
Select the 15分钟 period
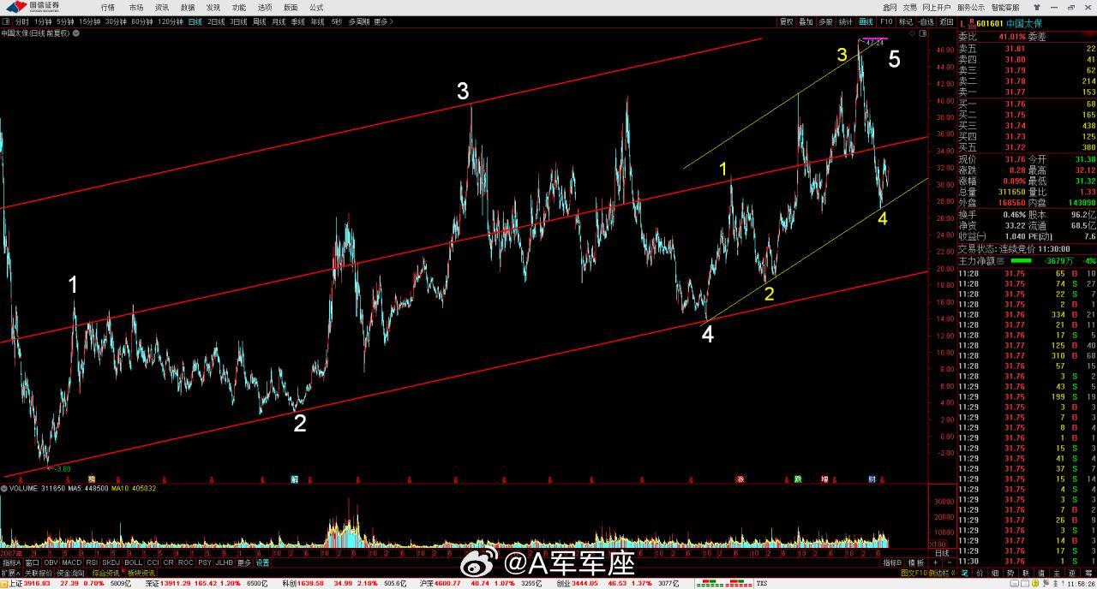tap(89, 21)
